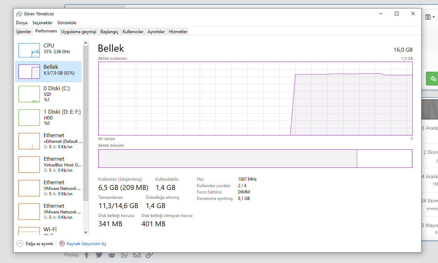This screenshot has width=438, height=263.
Task: Click the Önbelleğe alınmış 1,4 GB value
Action: coord(155,206)
